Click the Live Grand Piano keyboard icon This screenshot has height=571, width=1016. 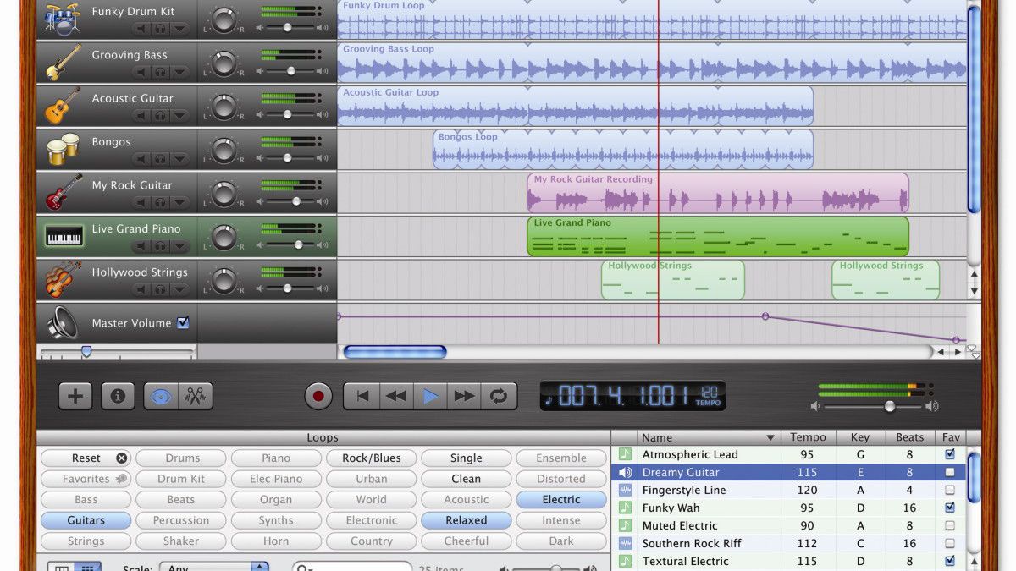tap(64, 236)
